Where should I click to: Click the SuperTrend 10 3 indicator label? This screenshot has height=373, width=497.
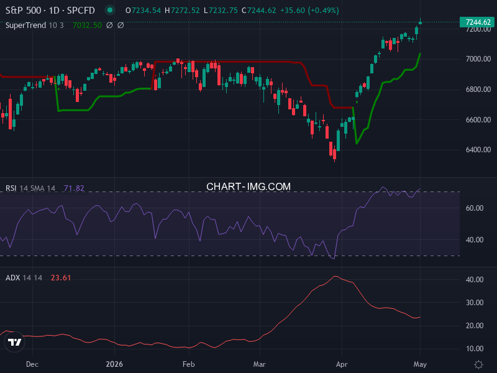click(x=35, y=25)
